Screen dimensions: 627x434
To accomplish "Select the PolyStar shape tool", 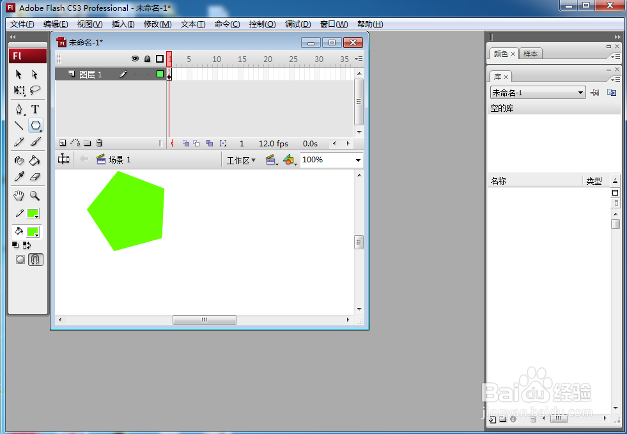I will click(x=36, y=126).
